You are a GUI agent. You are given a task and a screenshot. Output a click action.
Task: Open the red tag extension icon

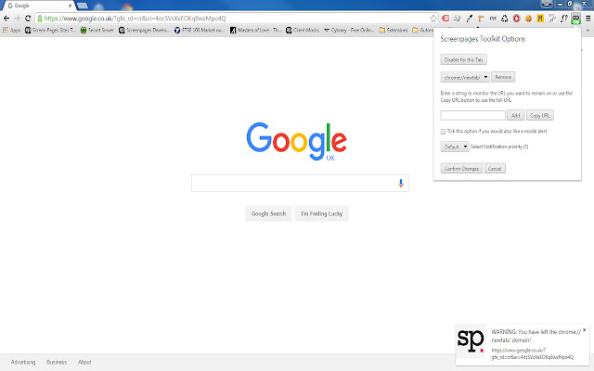445,19
